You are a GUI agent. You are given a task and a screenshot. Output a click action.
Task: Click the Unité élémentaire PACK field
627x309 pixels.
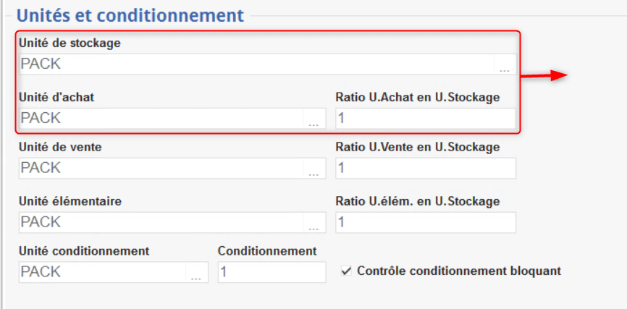pyautogui.click(x=161, y=222)
